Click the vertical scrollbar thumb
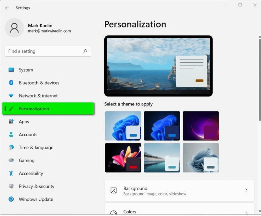This screenshot has width=261, height=216. 260,80
